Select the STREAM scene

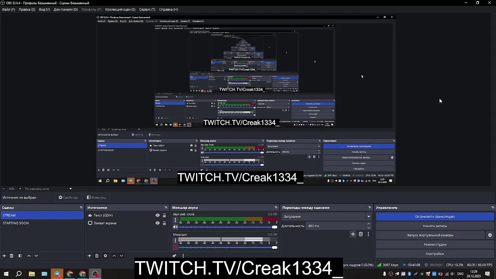[42, 215]
